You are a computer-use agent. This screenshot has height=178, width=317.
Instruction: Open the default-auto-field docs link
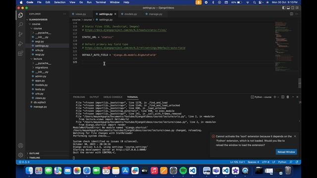135,48
